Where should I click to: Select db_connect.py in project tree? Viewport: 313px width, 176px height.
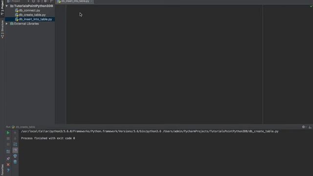[x=29, y=10]
